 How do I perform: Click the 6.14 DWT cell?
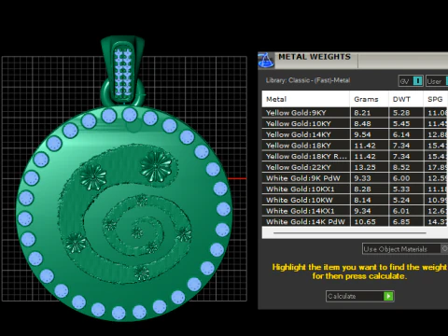406,134
